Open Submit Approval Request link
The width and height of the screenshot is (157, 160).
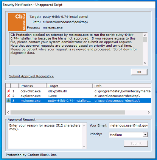(31, 76)
